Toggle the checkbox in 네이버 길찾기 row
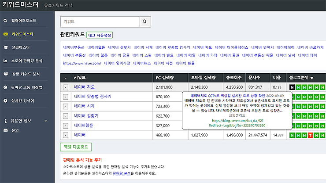This screenshot has width=326, height=183. (66, 116)
